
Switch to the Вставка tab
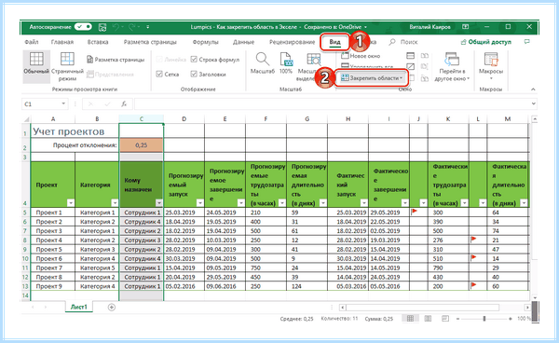(98, 42)
